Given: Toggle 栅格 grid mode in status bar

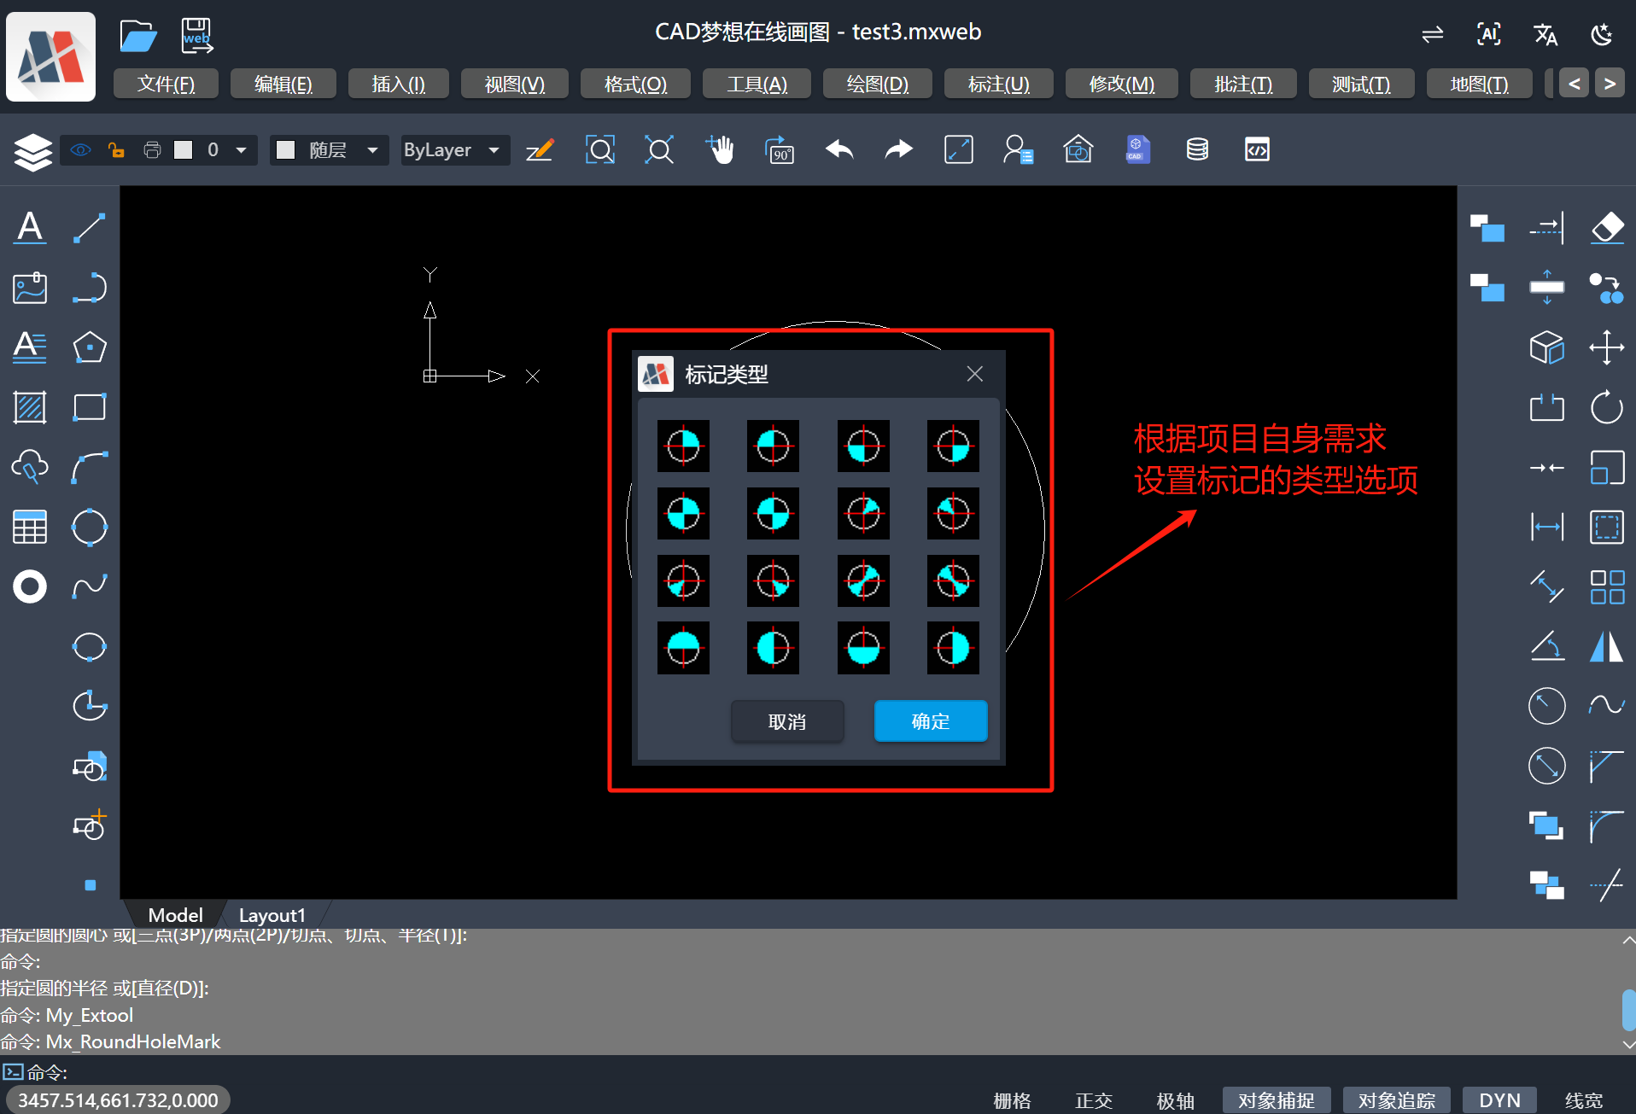Looking at the screenshot, I should (x=1012, y=1100).
